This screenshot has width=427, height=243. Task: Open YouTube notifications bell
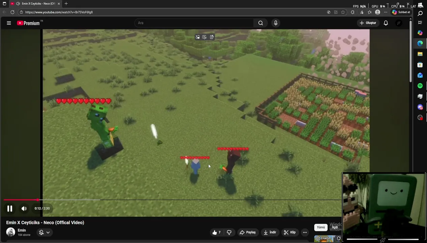coord(386,23)
